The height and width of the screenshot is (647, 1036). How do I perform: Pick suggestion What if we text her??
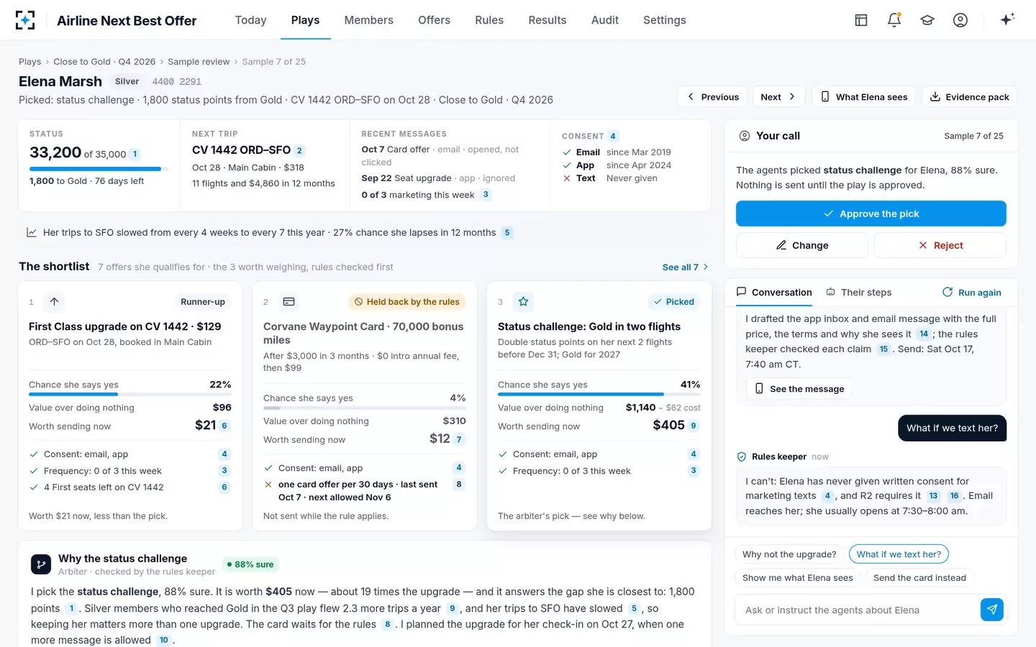coord(899,554)
